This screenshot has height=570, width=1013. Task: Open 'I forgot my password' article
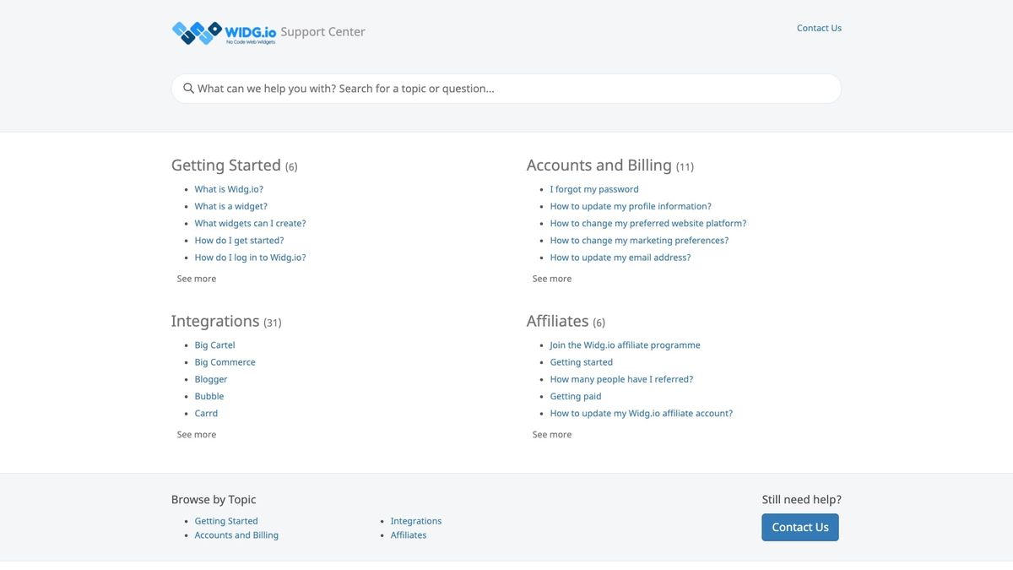(x=594, y=188)
